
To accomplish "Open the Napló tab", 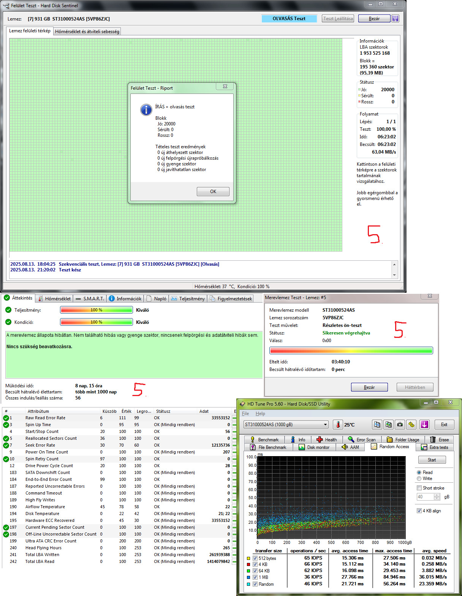I will coord(157,299).
